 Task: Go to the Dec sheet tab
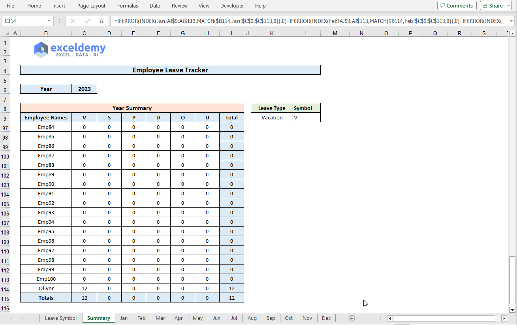coord(326,318)
